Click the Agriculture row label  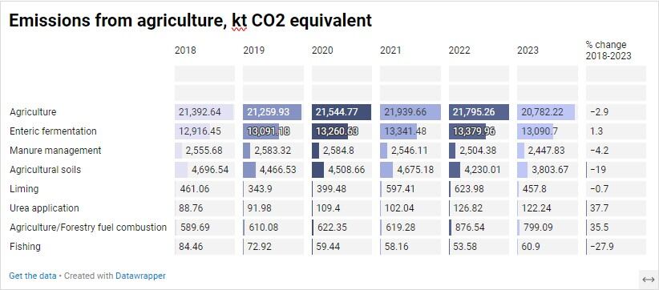point(33,112)
